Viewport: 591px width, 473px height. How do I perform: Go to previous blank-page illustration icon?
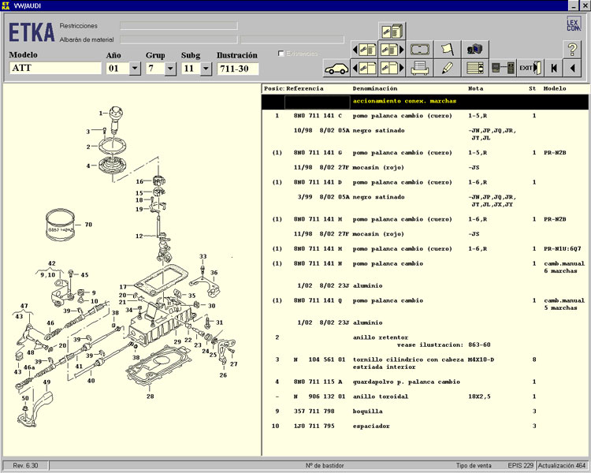coord(364,69)
